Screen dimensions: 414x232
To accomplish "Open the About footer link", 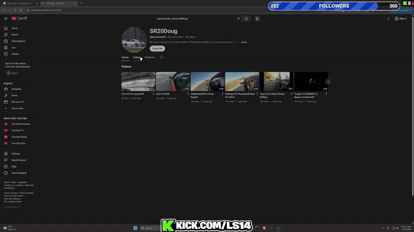I will pyautogui.click(x=6, y=182).
